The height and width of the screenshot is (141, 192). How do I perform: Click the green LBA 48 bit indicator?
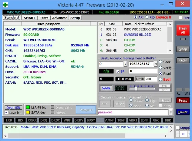[28, 107]
